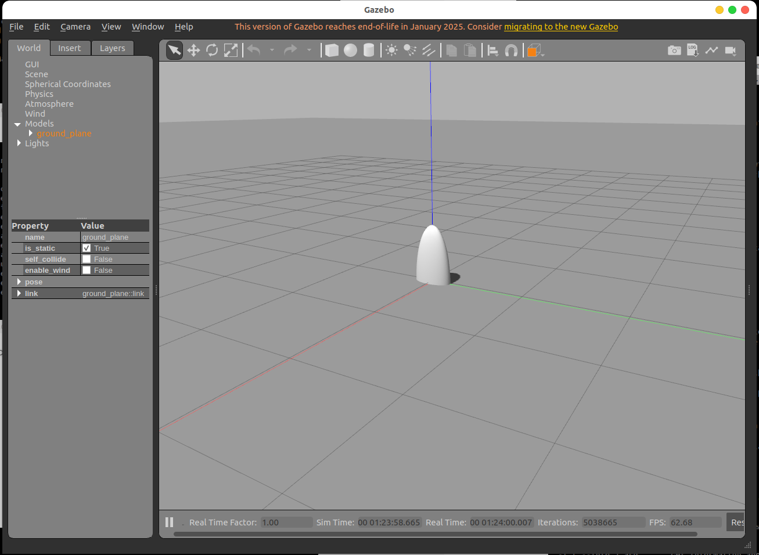Start video recording with camcorder icon
The image size is (759, 555).
point(731,51)
